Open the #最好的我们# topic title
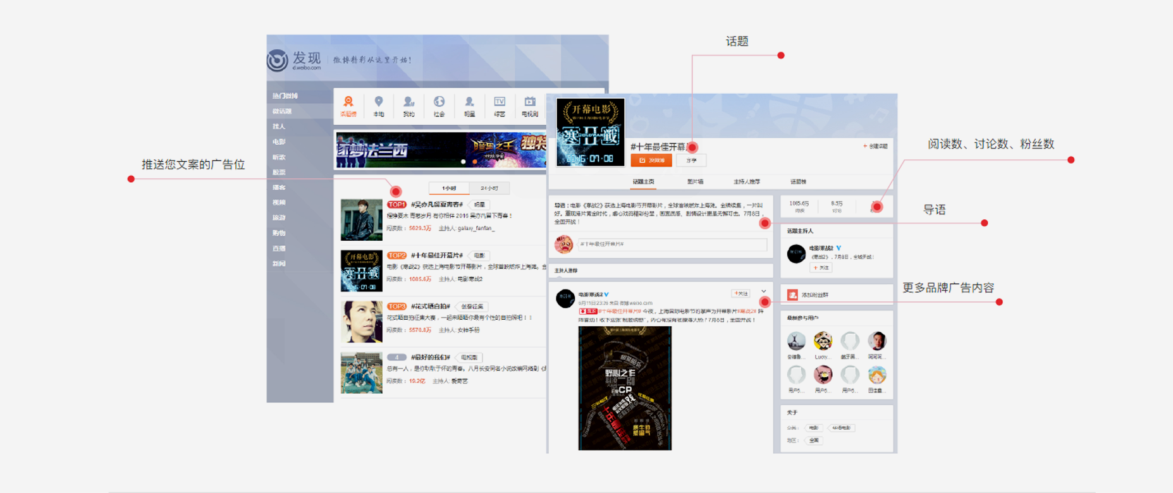 (430, 358)
